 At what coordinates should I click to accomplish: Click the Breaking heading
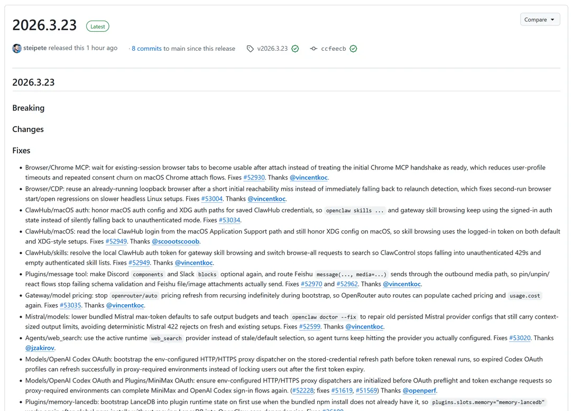[x=29, y=108]
